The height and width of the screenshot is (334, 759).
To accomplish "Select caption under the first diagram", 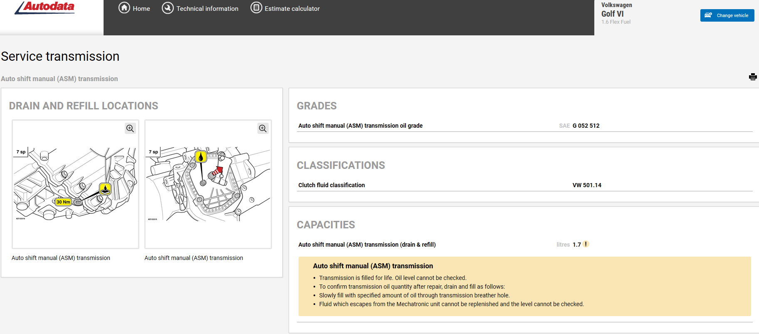I will 61,258.
